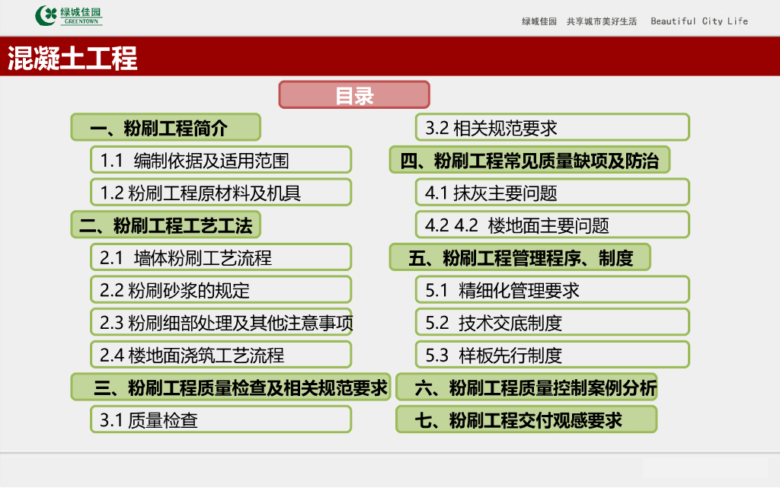Open section 四、粉刷工程常见质量缺项及防治
Screen dimensions: 780x488
(529, 160)
